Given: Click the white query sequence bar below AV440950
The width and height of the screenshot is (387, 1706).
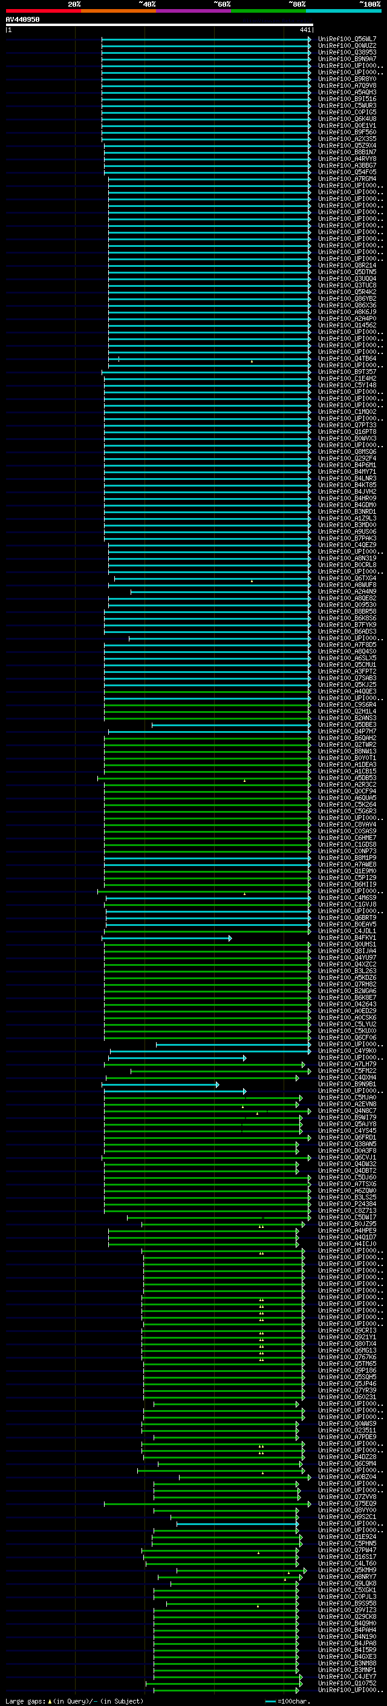Looking at the screenshot, I should coord(160,24).
